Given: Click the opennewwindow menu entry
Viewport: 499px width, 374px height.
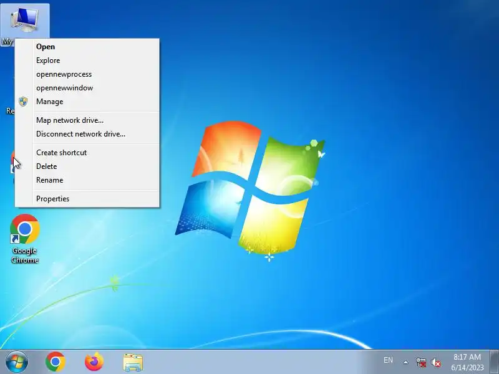Looking at the screenshot, I should 87,88.
